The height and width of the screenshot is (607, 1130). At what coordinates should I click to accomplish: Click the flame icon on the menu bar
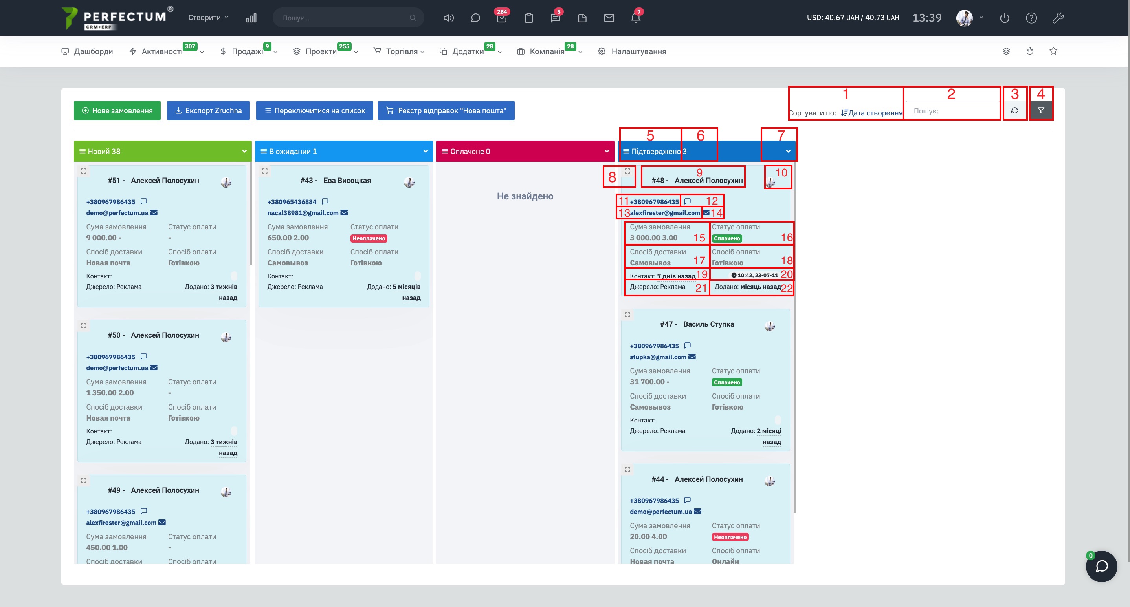click(1030, 51)
